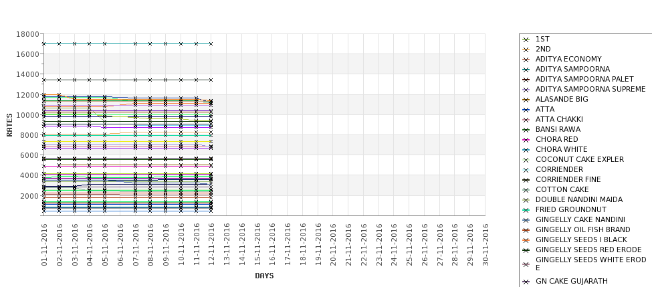Select BANSI RAWA in the legend
Viewport: 652px width, 287px height.
[558, 129]
